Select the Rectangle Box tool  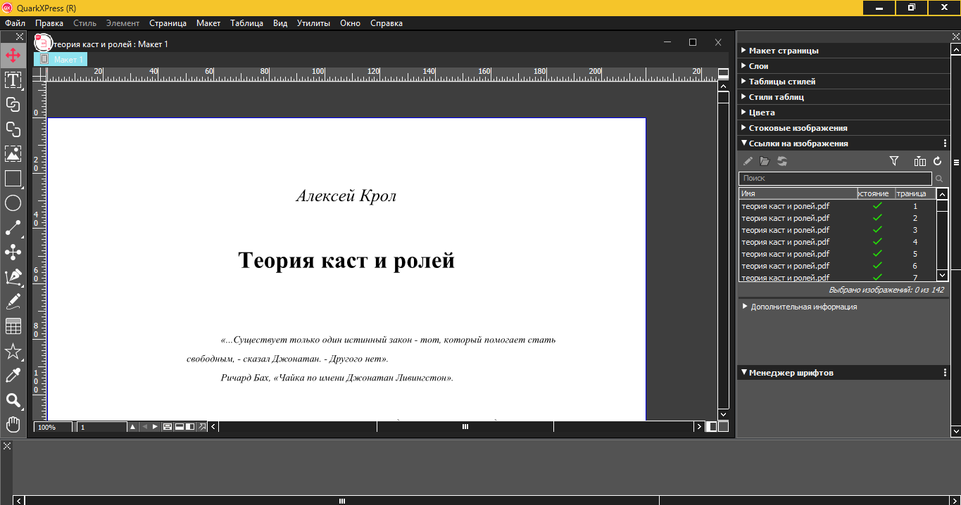[x=13, y=179]
